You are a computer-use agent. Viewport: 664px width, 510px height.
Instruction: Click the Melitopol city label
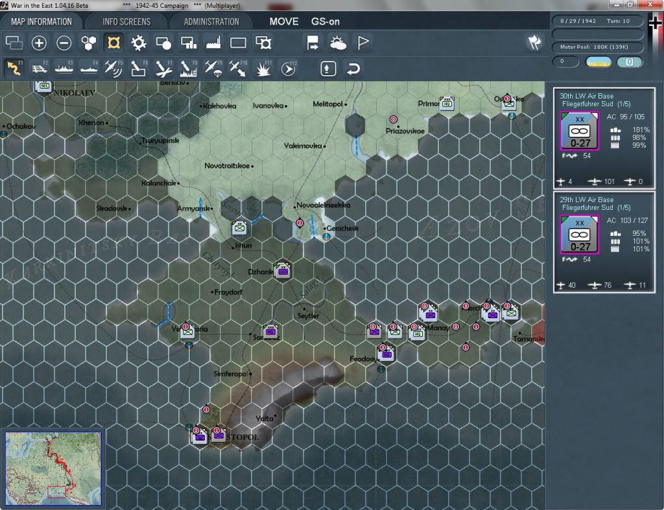[327, 104]
